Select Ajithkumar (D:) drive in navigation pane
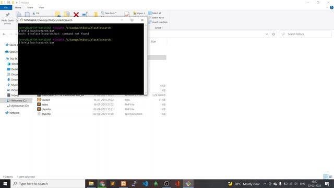 pos(18,105)
